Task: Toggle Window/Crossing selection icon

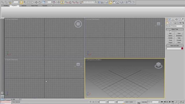Action: 32,2
